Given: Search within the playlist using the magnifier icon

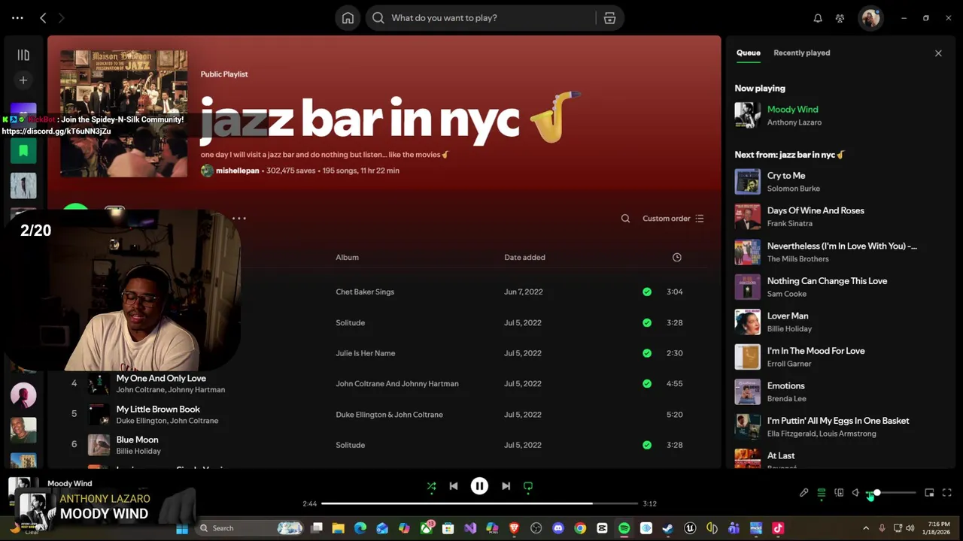Looking at the screenshot, I should click(x=625, y=219).
